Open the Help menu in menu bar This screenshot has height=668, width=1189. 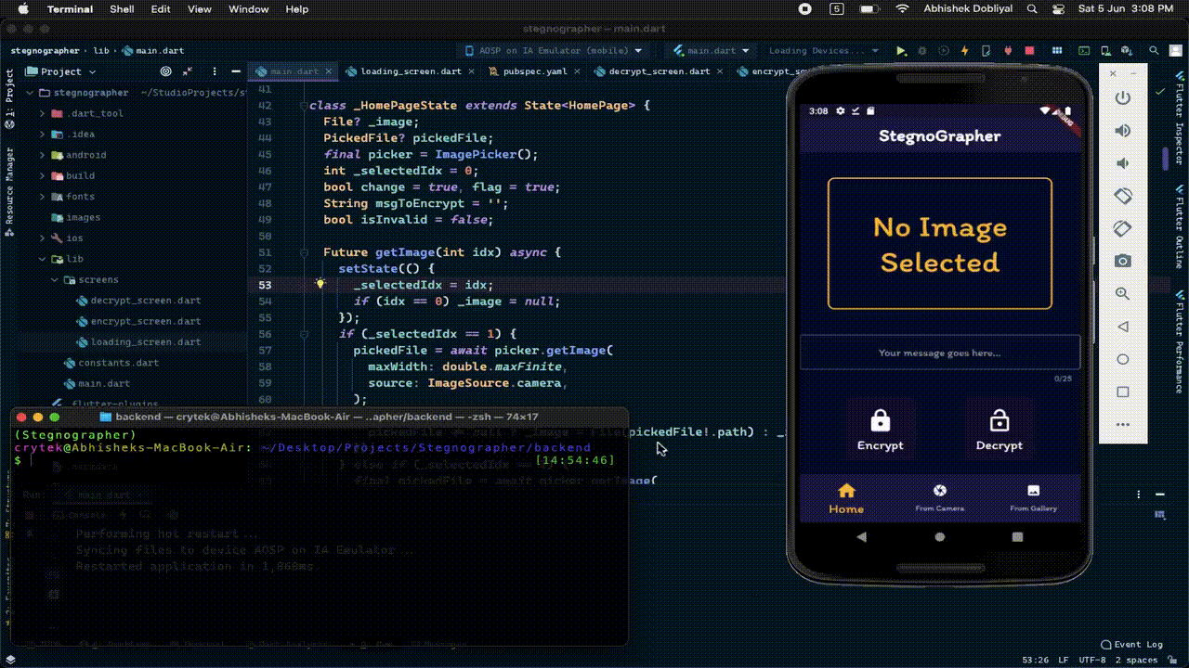click(x=297, y=9)
